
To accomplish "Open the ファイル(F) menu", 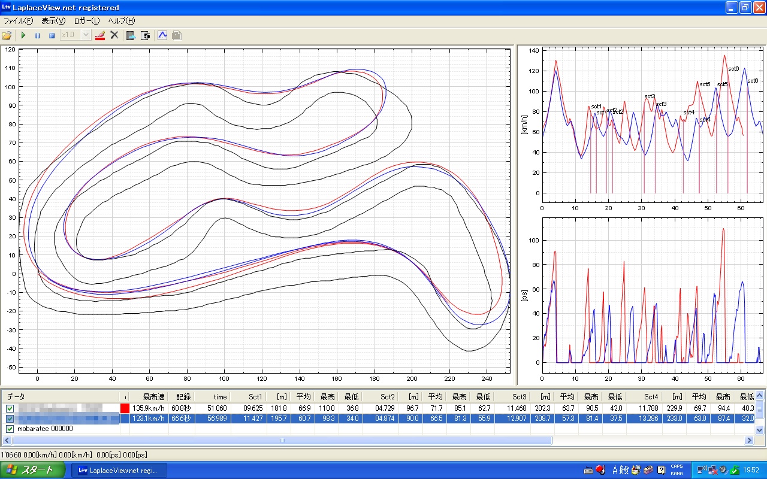I will (x=19, y=21).
